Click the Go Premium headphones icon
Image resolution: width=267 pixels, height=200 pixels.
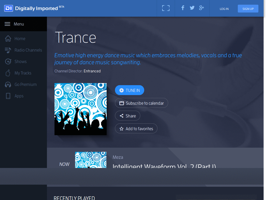pos(8,85)
